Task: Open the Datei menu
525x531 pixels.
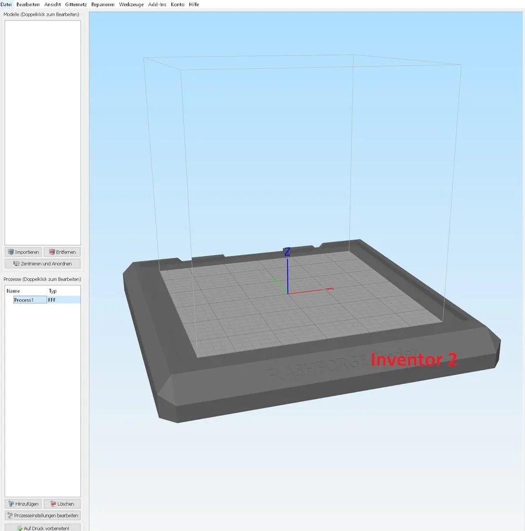Action: pyautogui.click(x=6, y=4)
